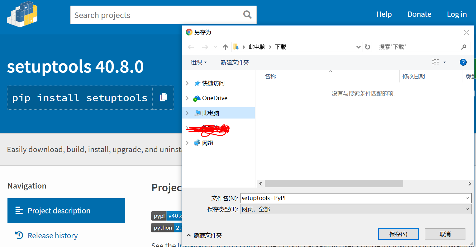Copy the pip install command
The width and height of the screenshot is (476, 247).
coord(163,97)
